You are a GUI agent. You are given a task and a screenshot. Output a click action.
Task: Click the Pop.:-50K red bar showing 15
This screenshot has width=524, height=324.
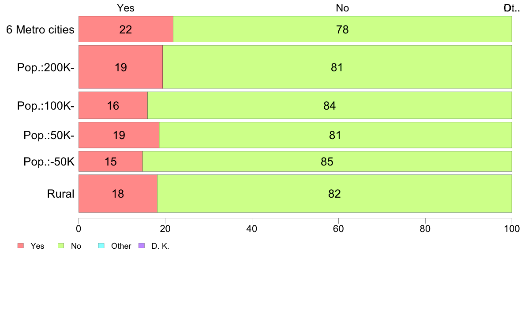pyautogui.click(x=111, y=162)
